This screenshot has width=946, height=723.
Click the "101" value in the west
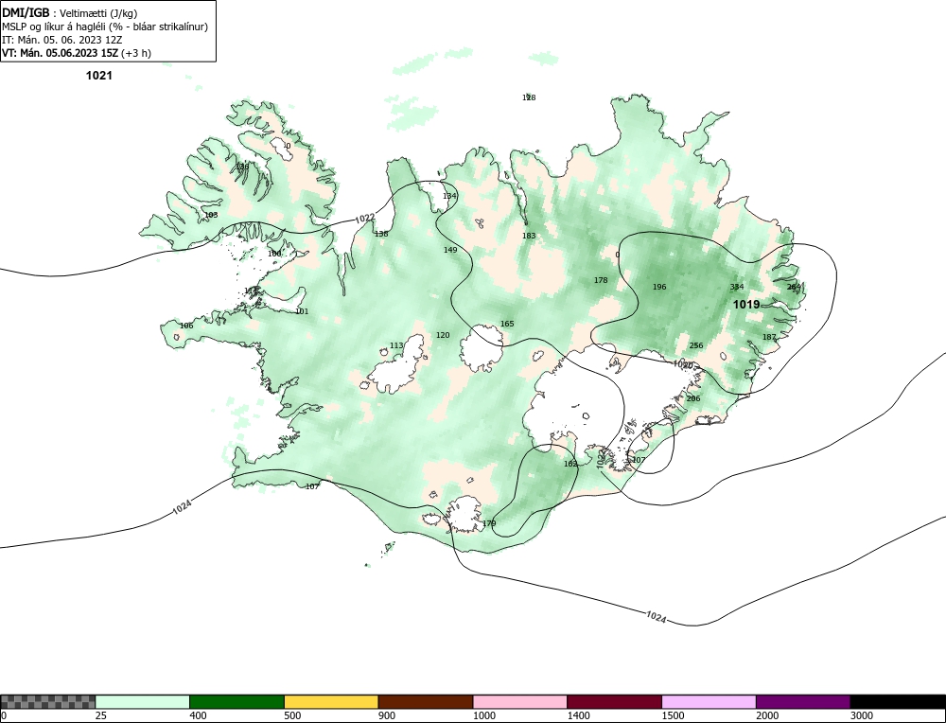[x=302, y=311]
